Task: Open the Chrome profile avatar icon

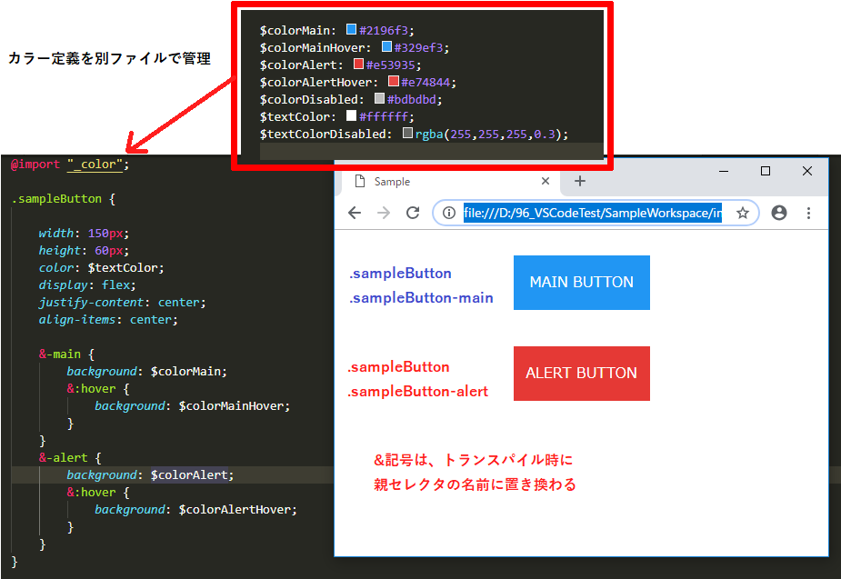Action: 778,213
